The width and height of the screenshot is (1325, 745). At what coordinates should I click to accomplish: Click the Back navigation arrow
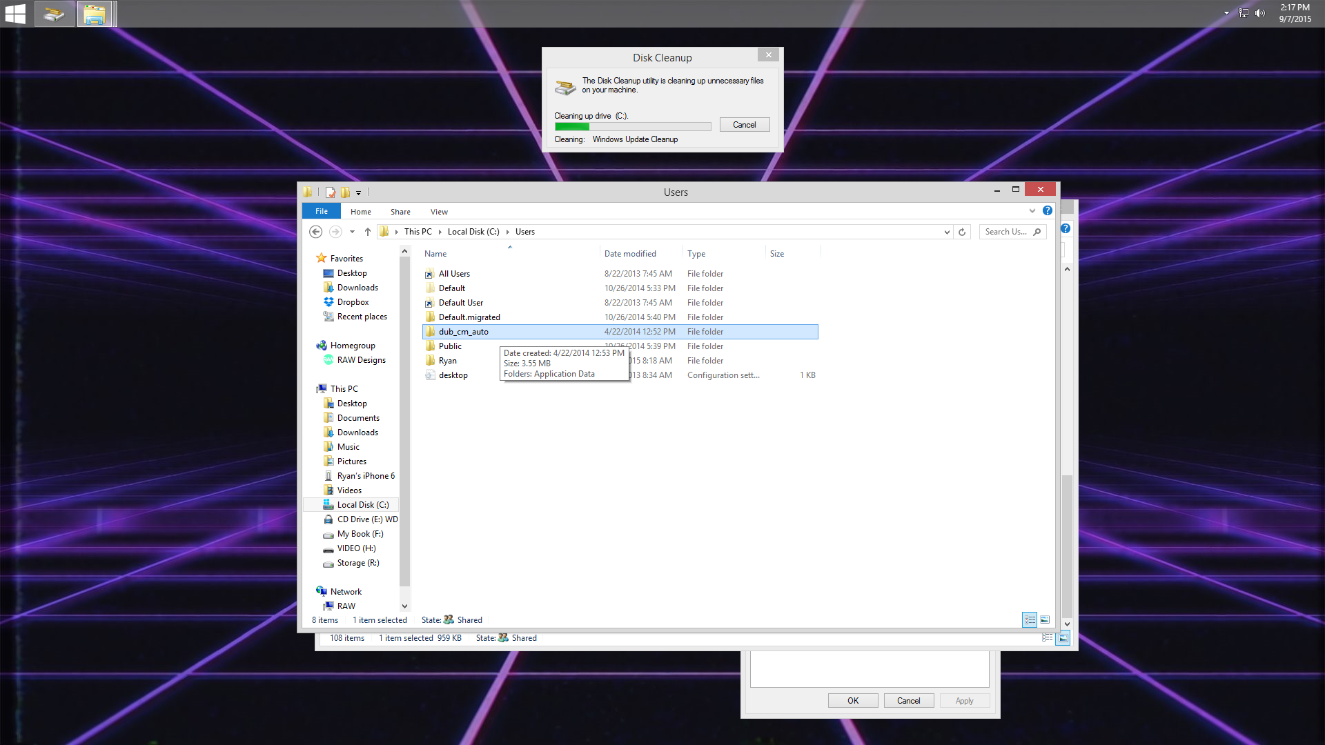point(316,232)
